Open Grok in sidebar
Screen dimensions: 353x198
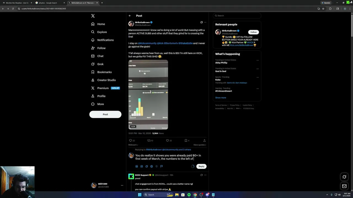tap(97, 64)
